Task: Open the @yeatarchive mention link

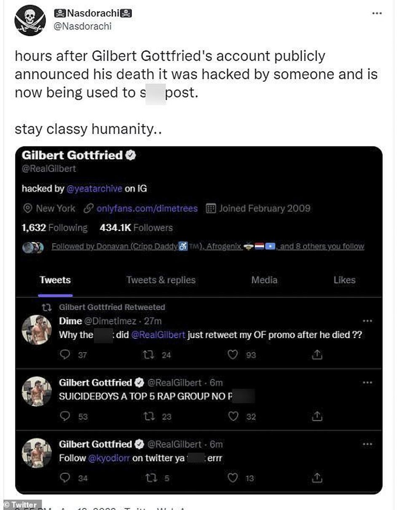Action: (x=94, y=189)
